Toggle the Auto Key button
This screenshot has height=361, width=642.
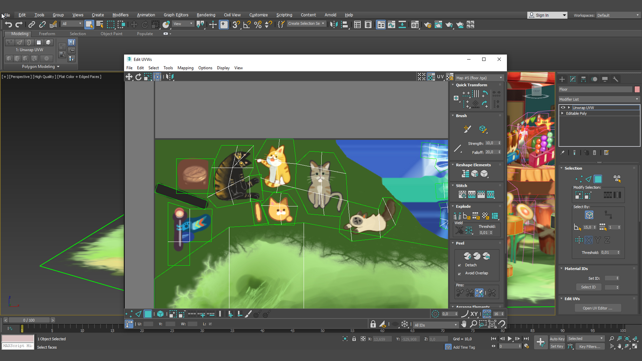[x=557, y=339]
